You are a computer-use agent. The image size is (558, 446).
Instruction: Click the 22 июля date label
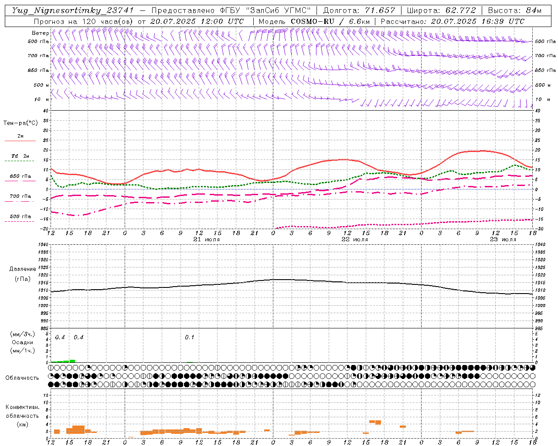pos(354,239)
